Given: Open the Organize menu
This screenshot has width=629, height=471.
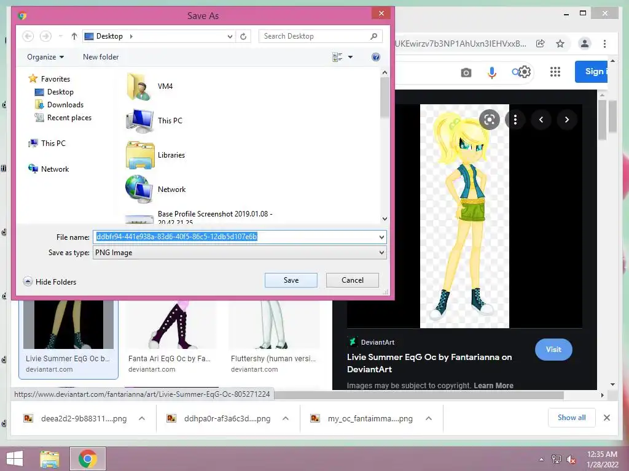Looking at the screenshot, I should click(45, 57).
